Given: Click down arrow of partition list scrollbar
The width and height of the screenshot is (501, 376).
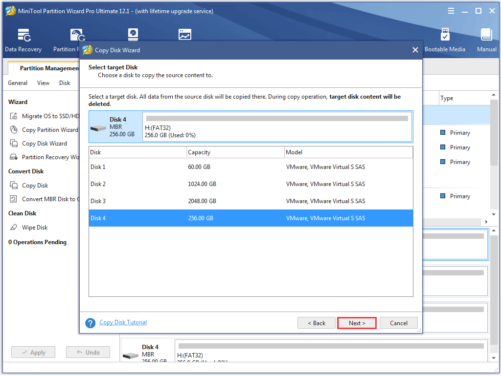Looking at the screenshot, I should point(494,214).
